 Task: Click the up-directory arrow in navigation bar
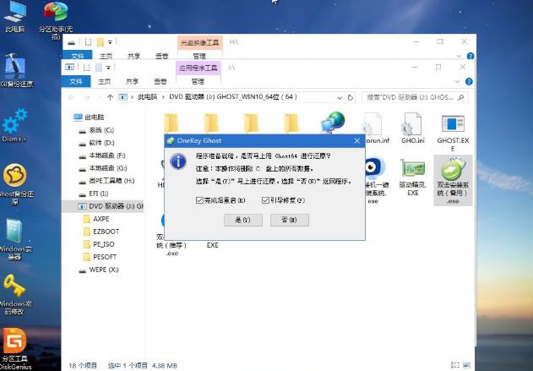tap(110, 97)
